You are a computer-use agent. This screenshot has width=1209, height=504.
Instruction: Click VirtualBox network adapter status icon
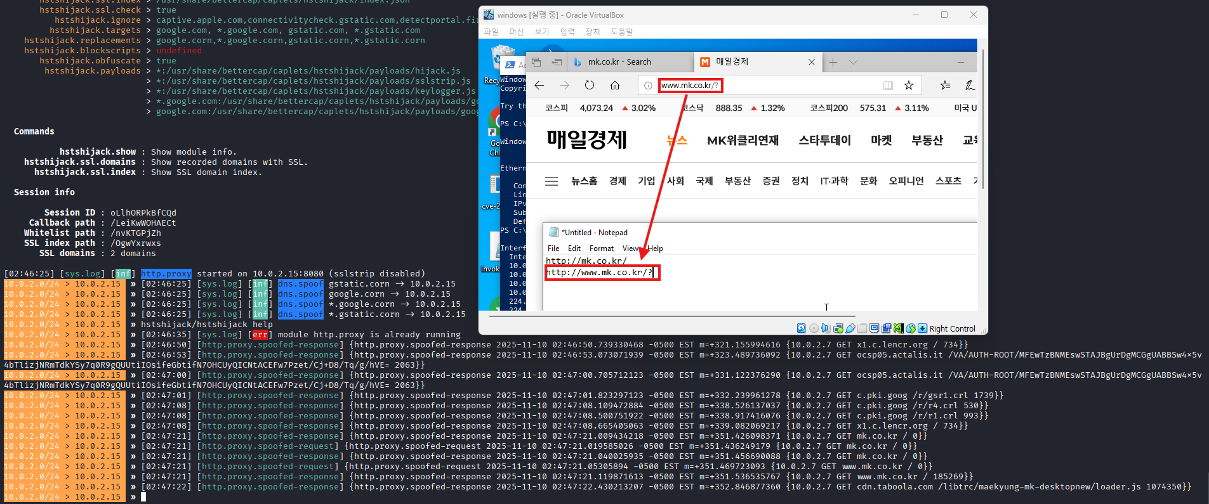(838, 328)
